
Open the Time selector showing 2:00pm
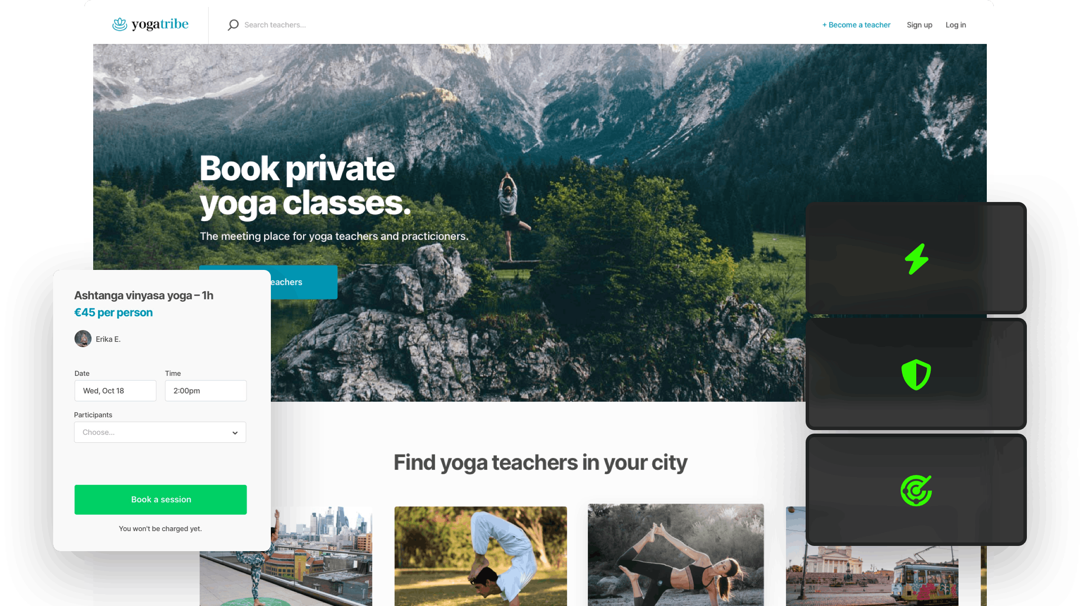click(206, 391)
